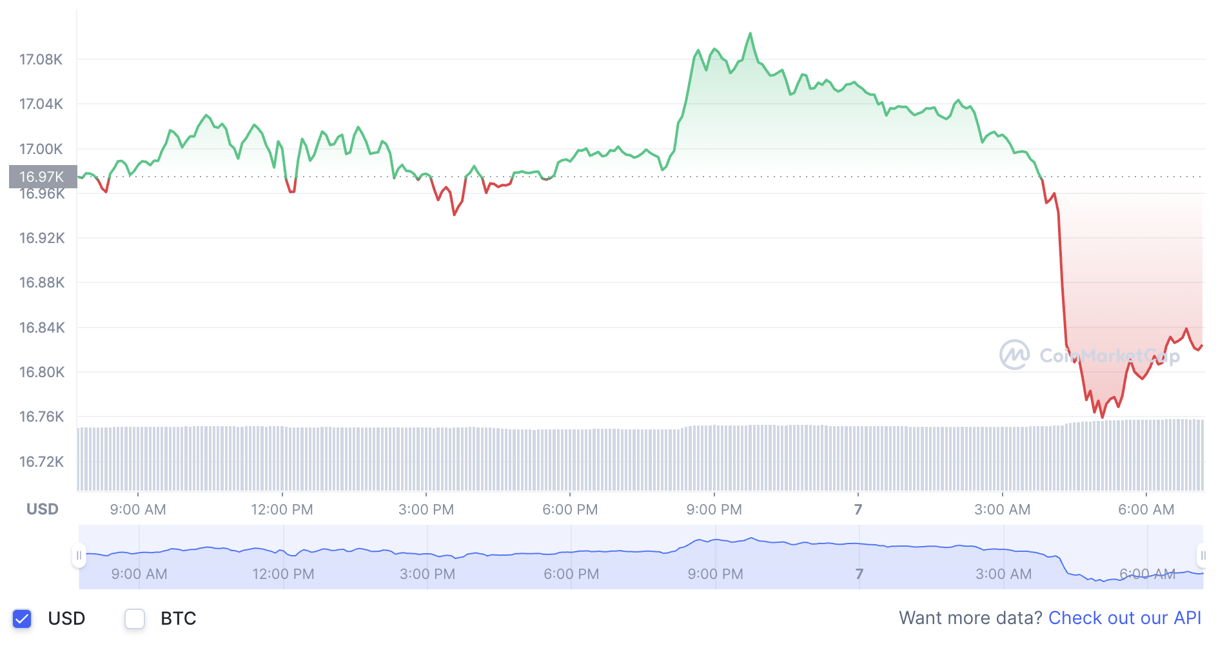Click the 6:00 PM x-axis label

[x=570, y=509]
